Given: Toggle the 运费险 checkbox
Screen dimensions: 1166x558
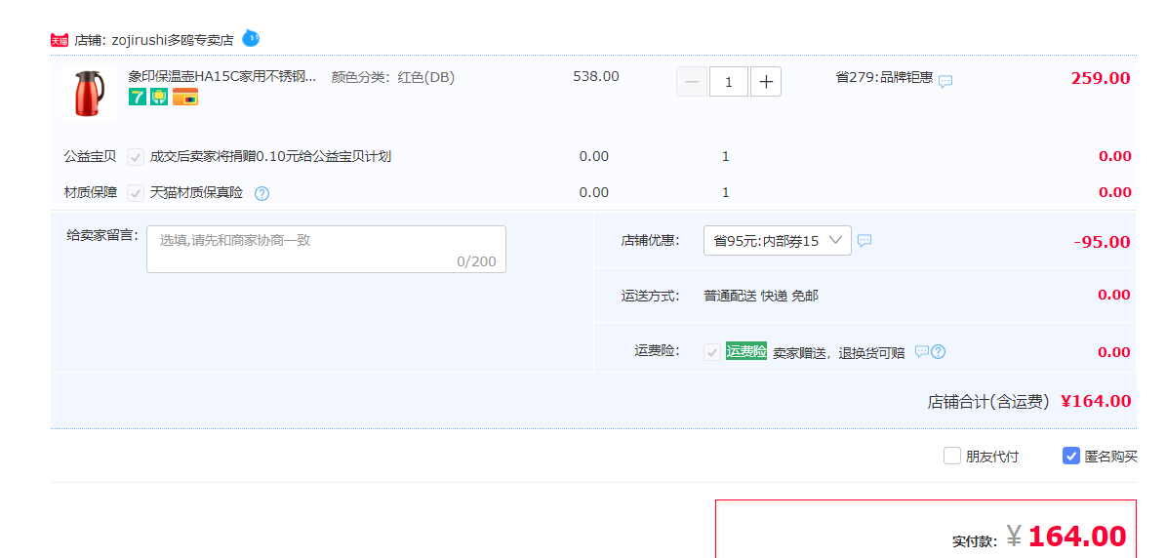Looking at the screenshot, I should [x=712, y=352].
